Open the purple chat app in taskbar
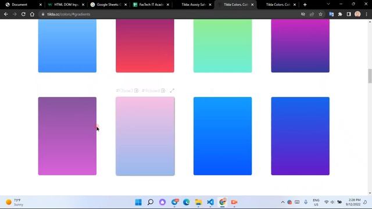Image resolution: width=372 pixels, height=209 pixels. 162,202
